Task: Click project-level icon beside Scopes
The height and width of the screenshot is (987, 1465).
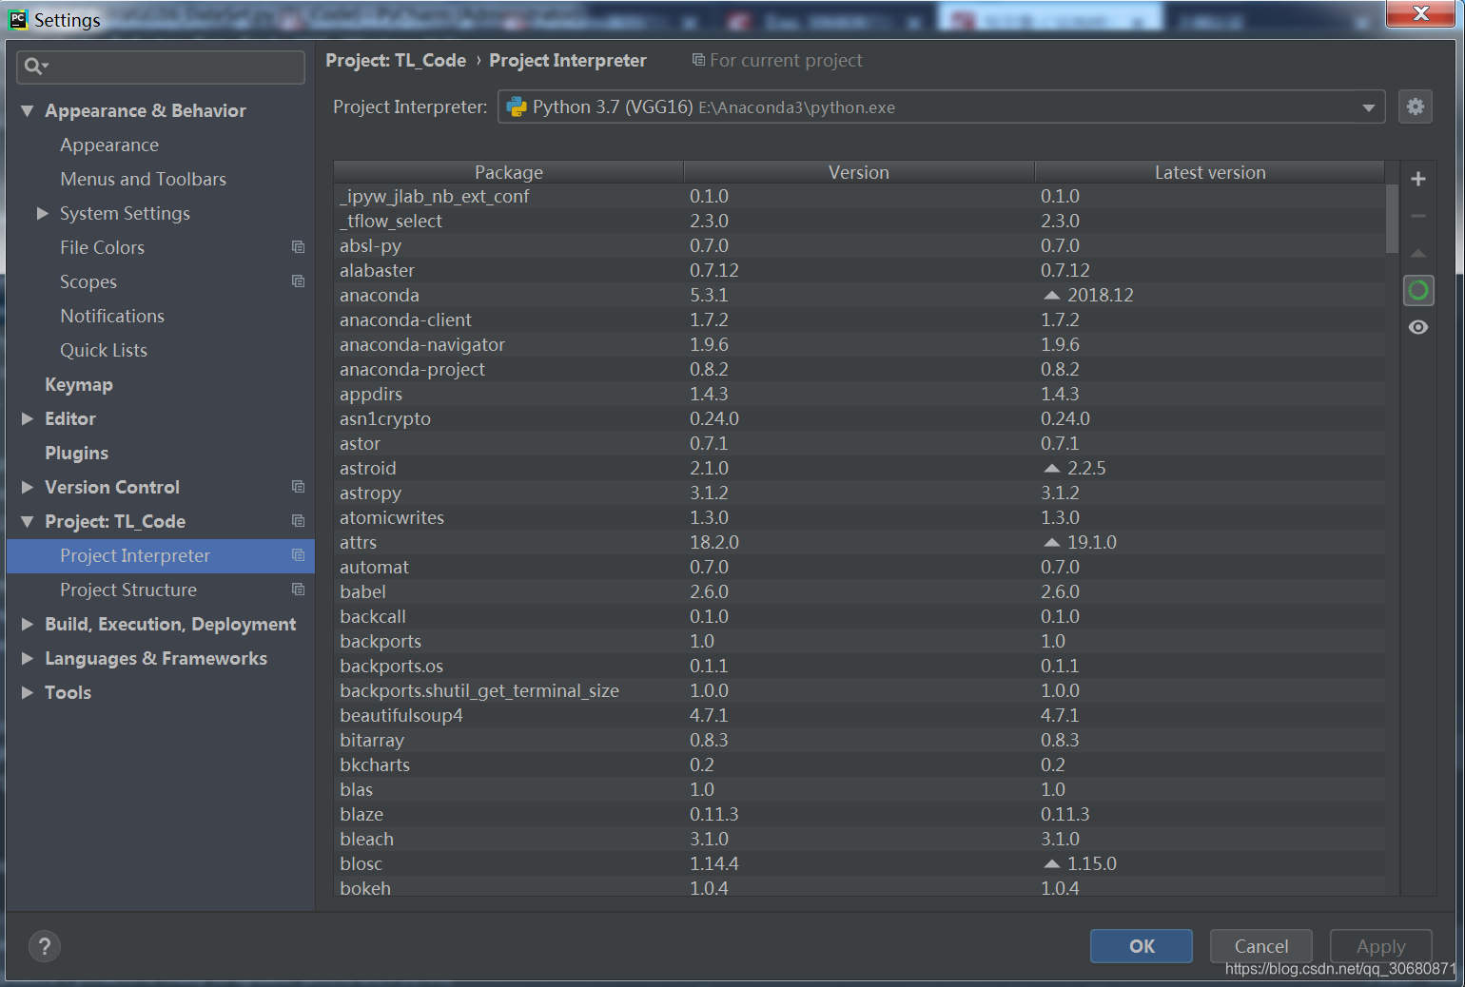Action: (x=298, y=281)
